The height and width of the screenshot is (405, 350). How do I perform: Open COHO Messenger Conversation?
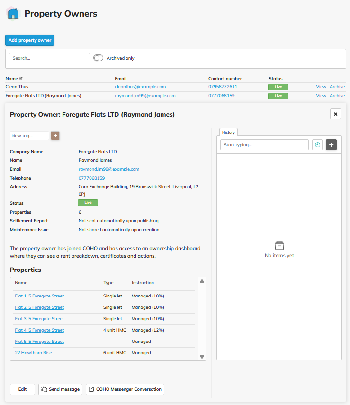125,389
